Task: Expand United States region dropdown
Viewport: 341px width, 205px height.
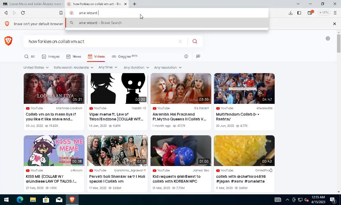Action: 36,68
